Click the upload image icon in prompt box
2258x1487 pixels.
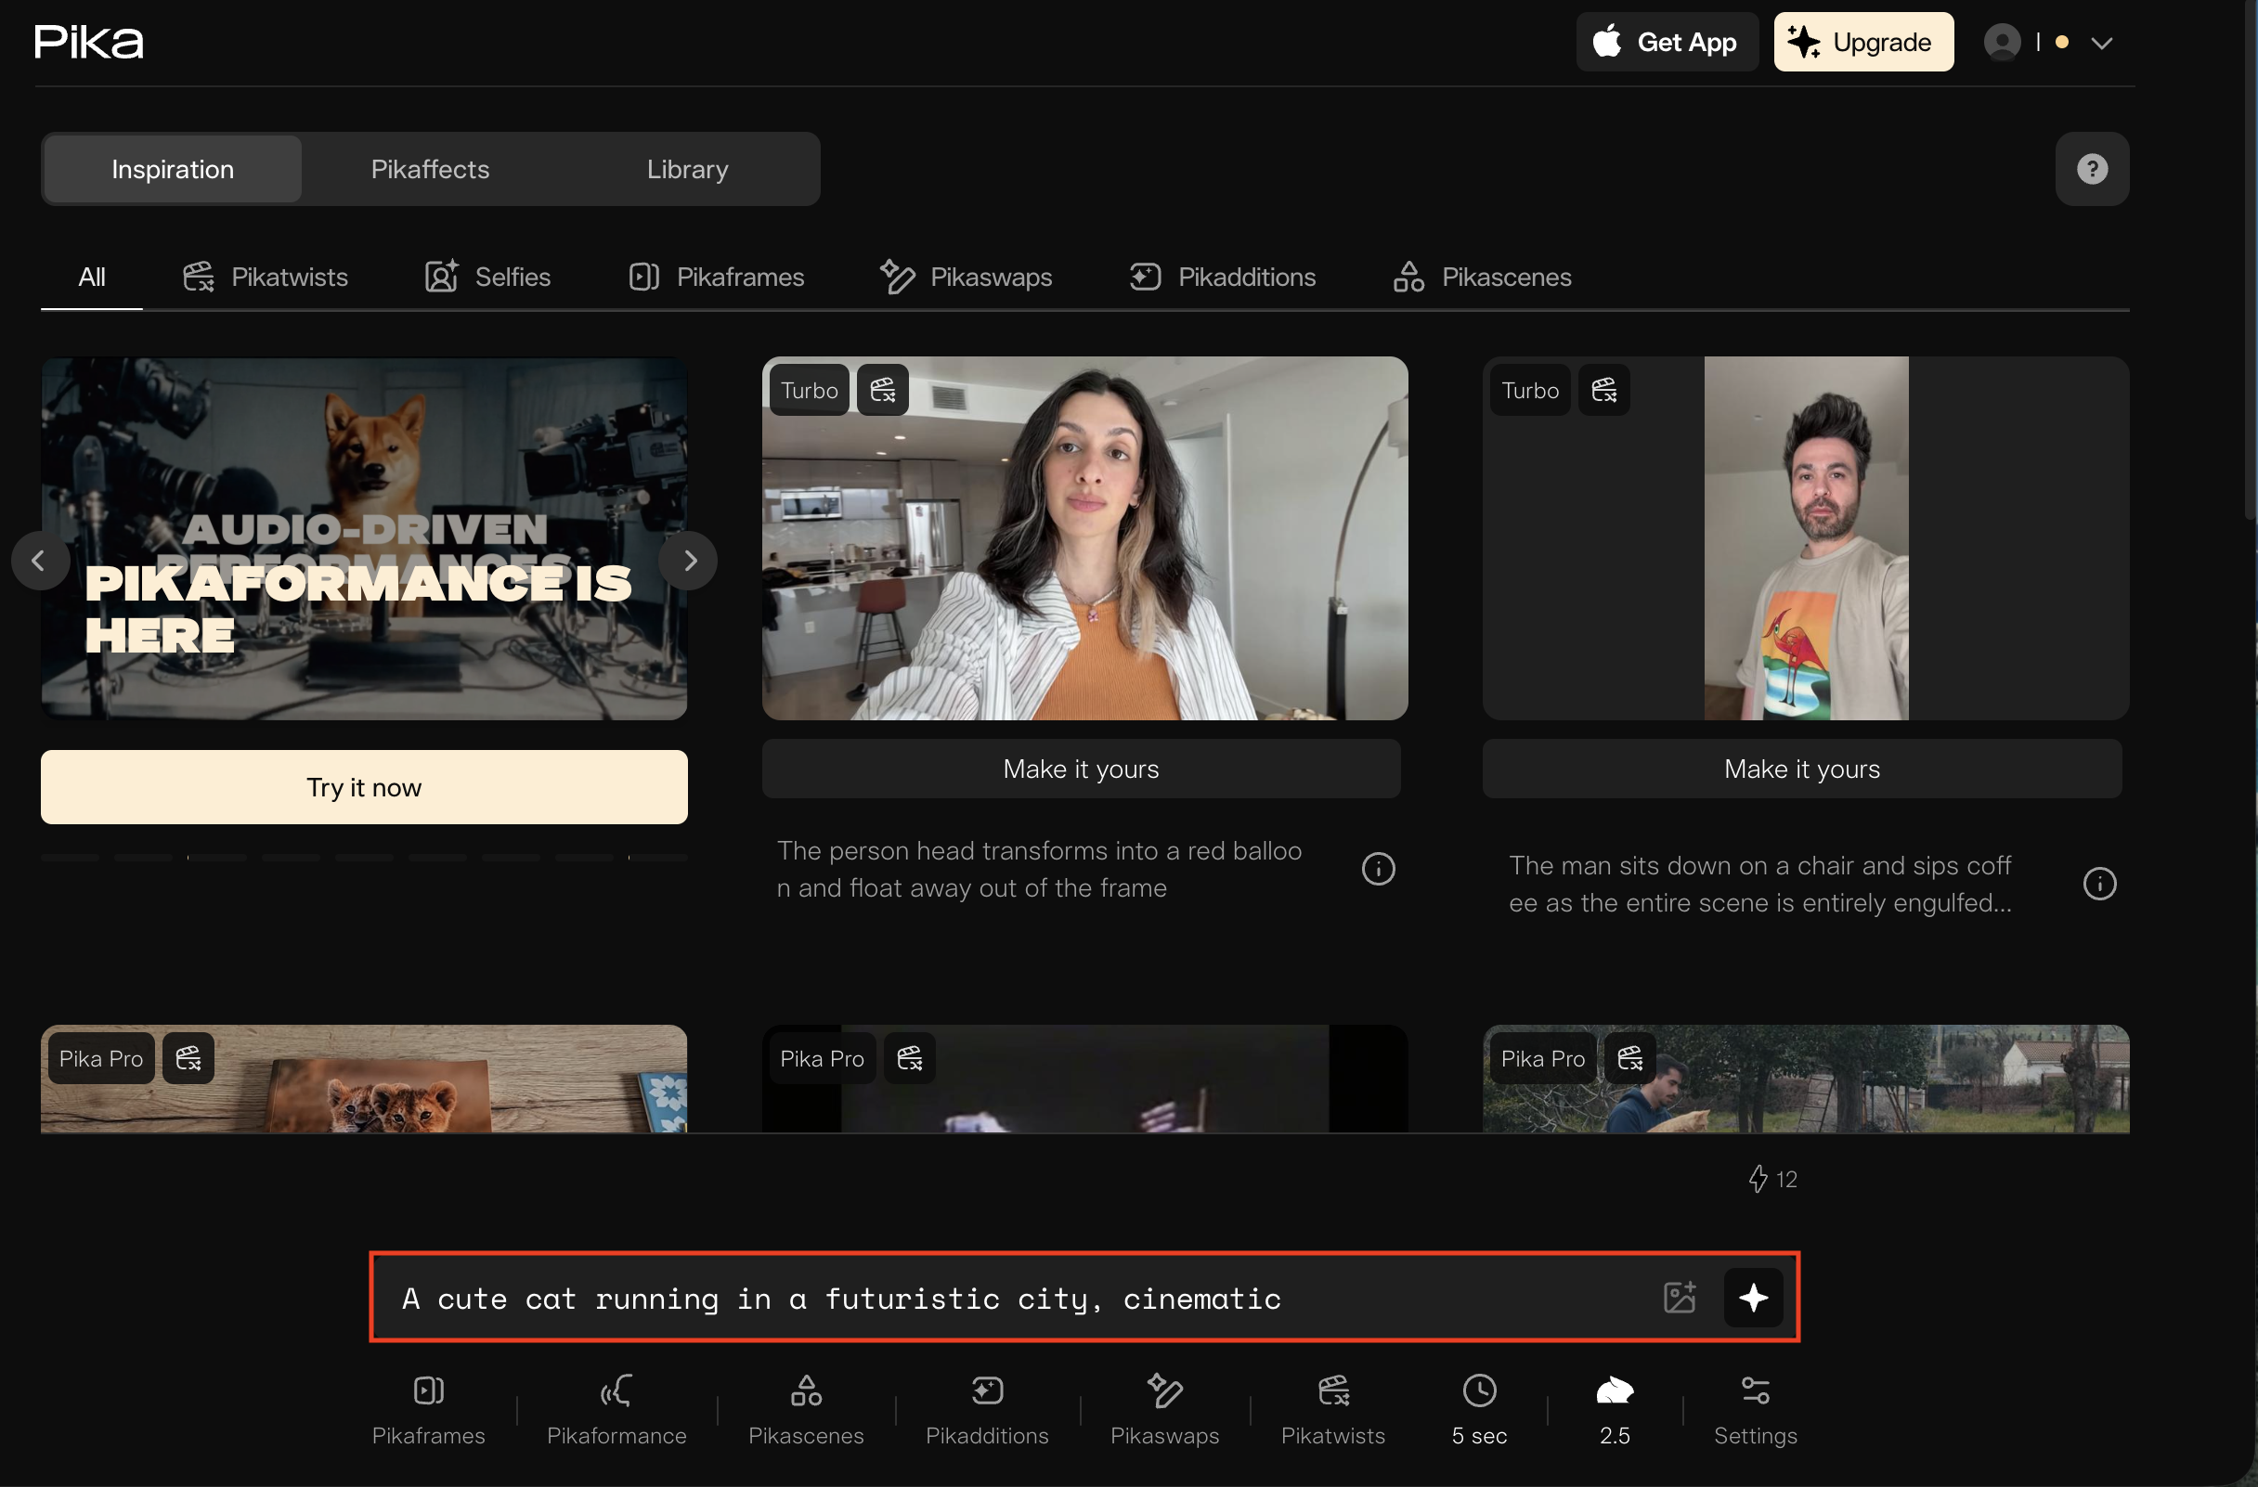tap(1680, 1298)
